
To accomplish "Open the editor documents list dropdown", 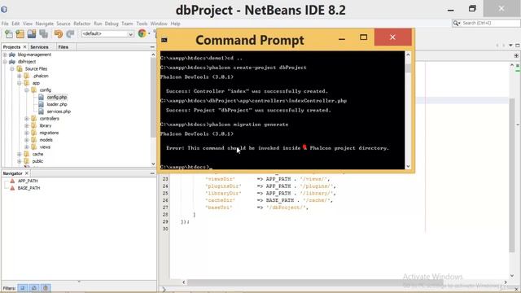I will tap(510, 46).
